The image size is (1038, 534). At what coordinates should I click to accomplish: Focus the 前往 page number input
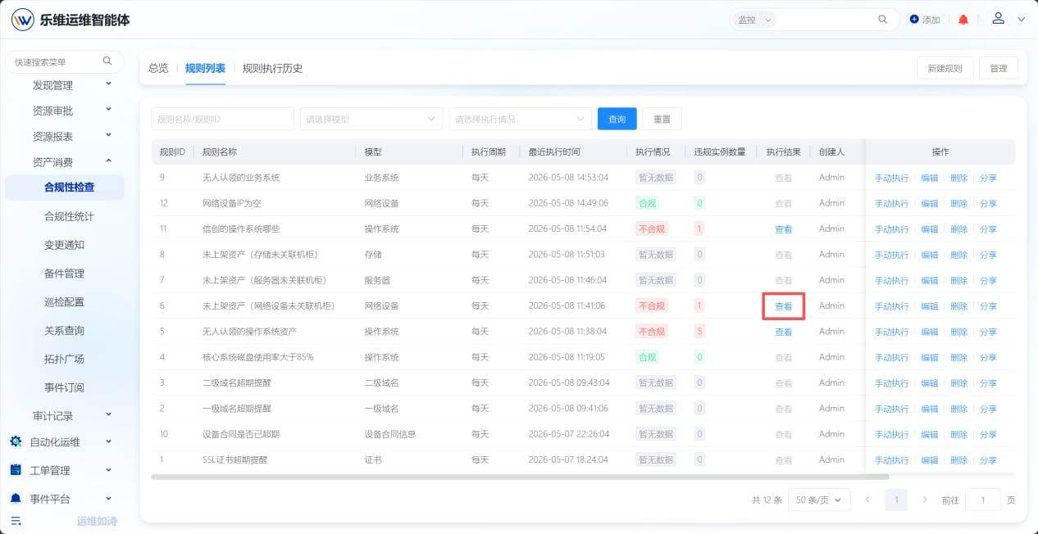(982, 500)
